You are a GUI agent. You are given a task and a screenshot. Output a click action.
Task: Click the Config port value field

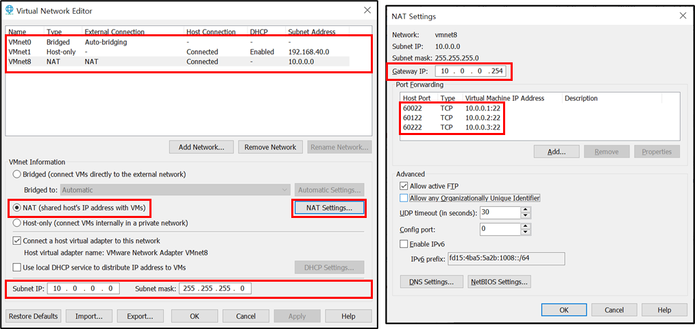coord(500,229)
